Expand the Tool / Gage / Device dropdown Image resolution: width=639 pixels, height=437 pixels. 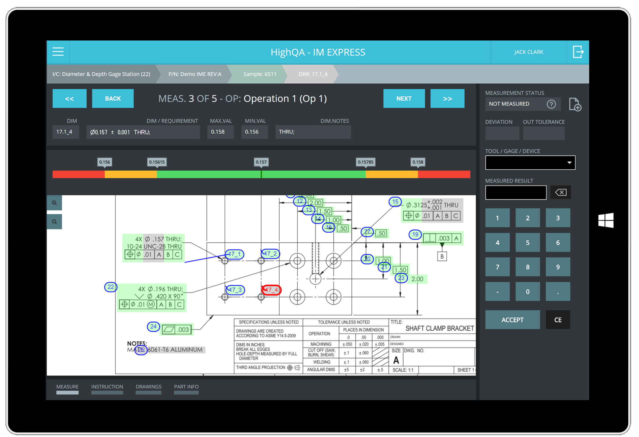(530, 163)
